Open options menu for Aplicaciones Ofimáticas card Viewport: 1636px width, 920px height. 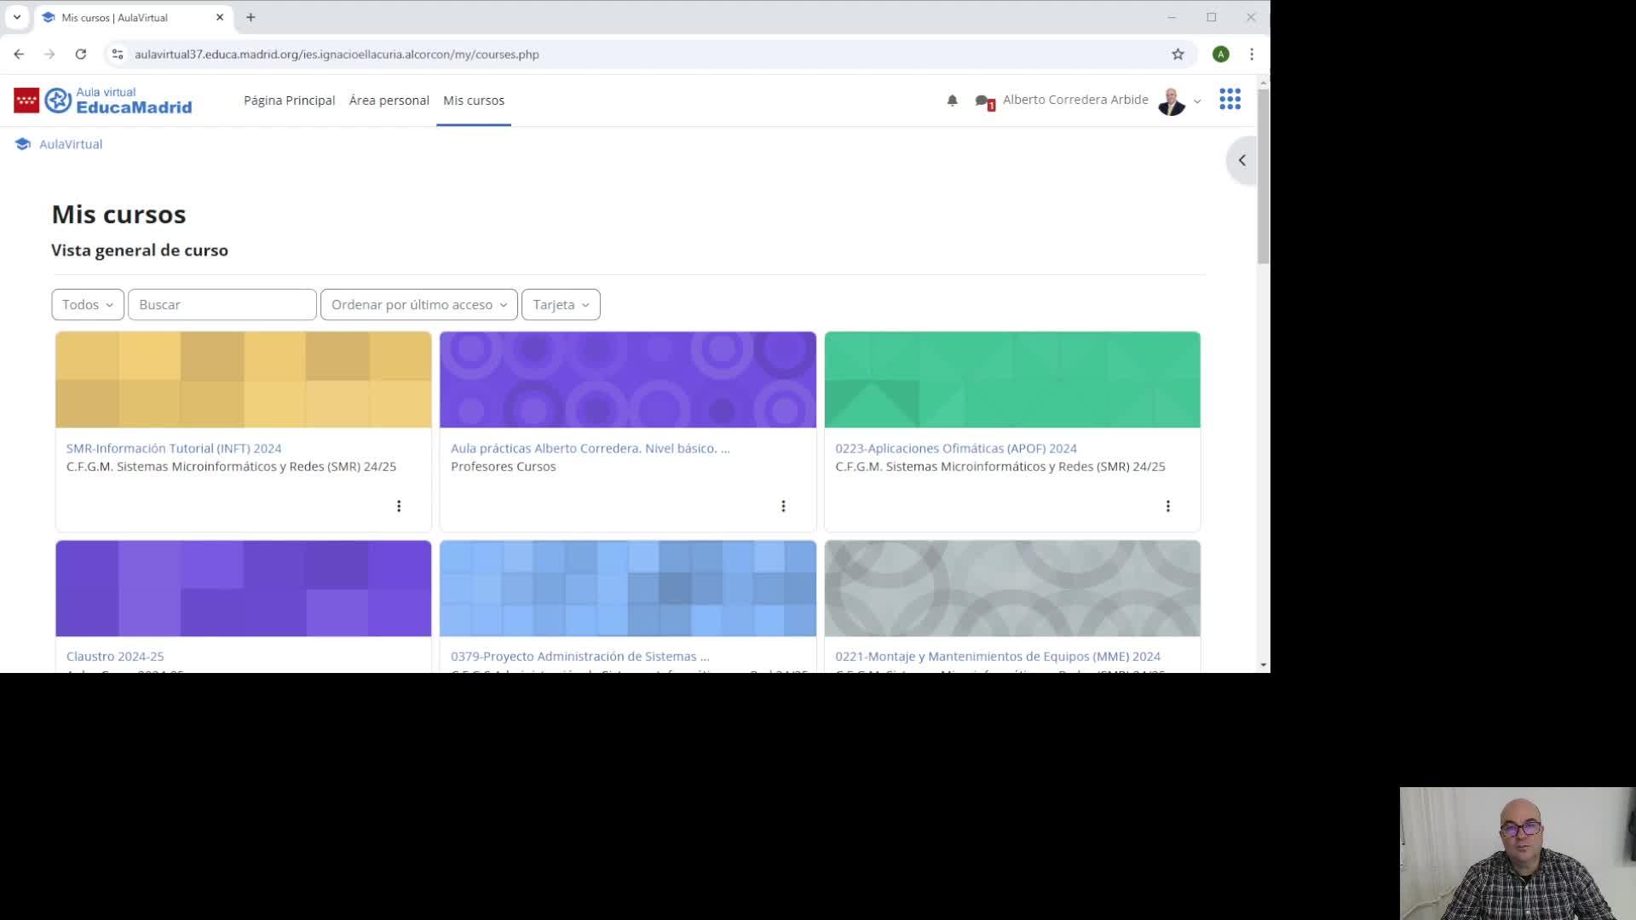(x=1167, y=506)
